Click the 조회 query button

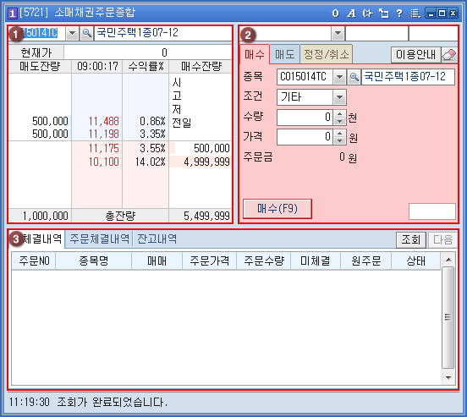click(x=411, y=239)
